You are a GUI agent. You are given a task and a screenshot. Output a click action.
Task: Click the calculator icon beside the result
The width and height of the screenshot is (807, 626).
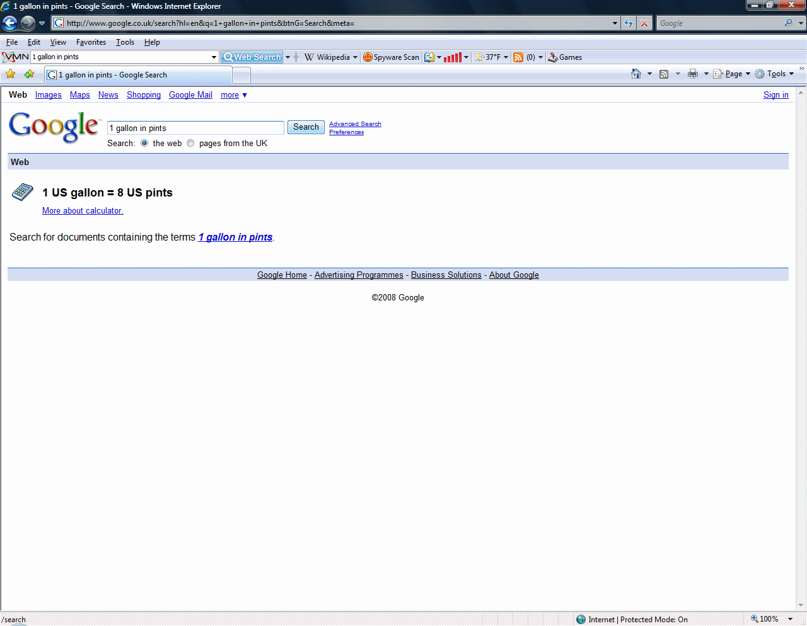pyautogui.click(x=23, y=192)
